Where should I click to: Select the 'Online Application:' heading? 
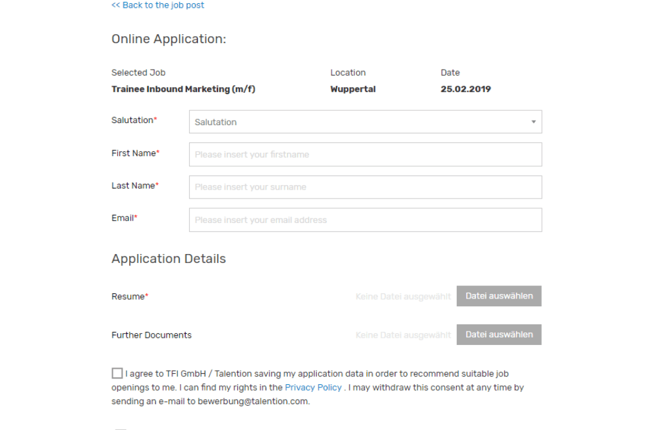tap(168, 39)
